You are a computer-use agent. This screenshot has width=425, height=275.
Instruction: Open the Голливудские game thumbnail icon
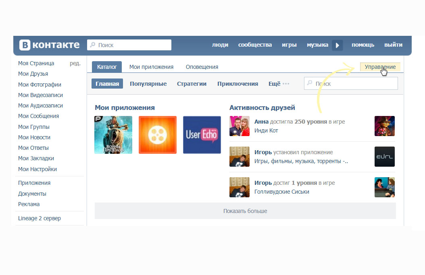(x=384, y=187)
